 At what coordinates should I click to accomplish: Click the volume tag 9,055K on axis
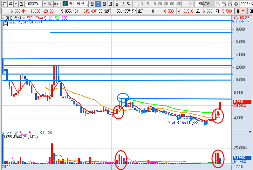(x=242, y=158)
